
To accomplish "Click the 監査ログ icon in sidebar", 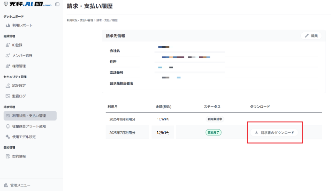I will (x=8, y=96).
